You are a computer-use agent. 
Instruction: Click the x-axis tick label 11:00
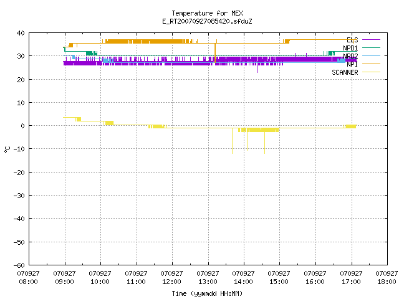click(137, 282)
